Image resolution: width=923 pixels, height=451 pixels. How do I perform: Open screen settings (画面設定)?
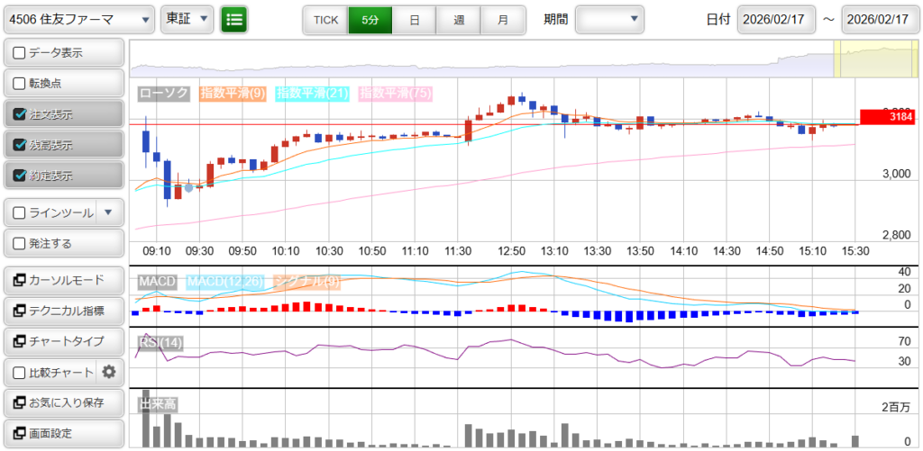pyautogui.click(x=63, y=433)
